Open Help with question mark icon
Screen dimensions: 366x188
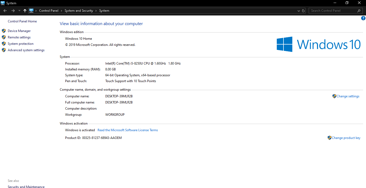click(363, 18)
